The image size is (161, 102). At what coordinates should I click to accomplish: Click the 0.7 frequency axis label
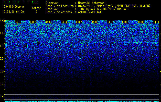(x=2, y=84)
